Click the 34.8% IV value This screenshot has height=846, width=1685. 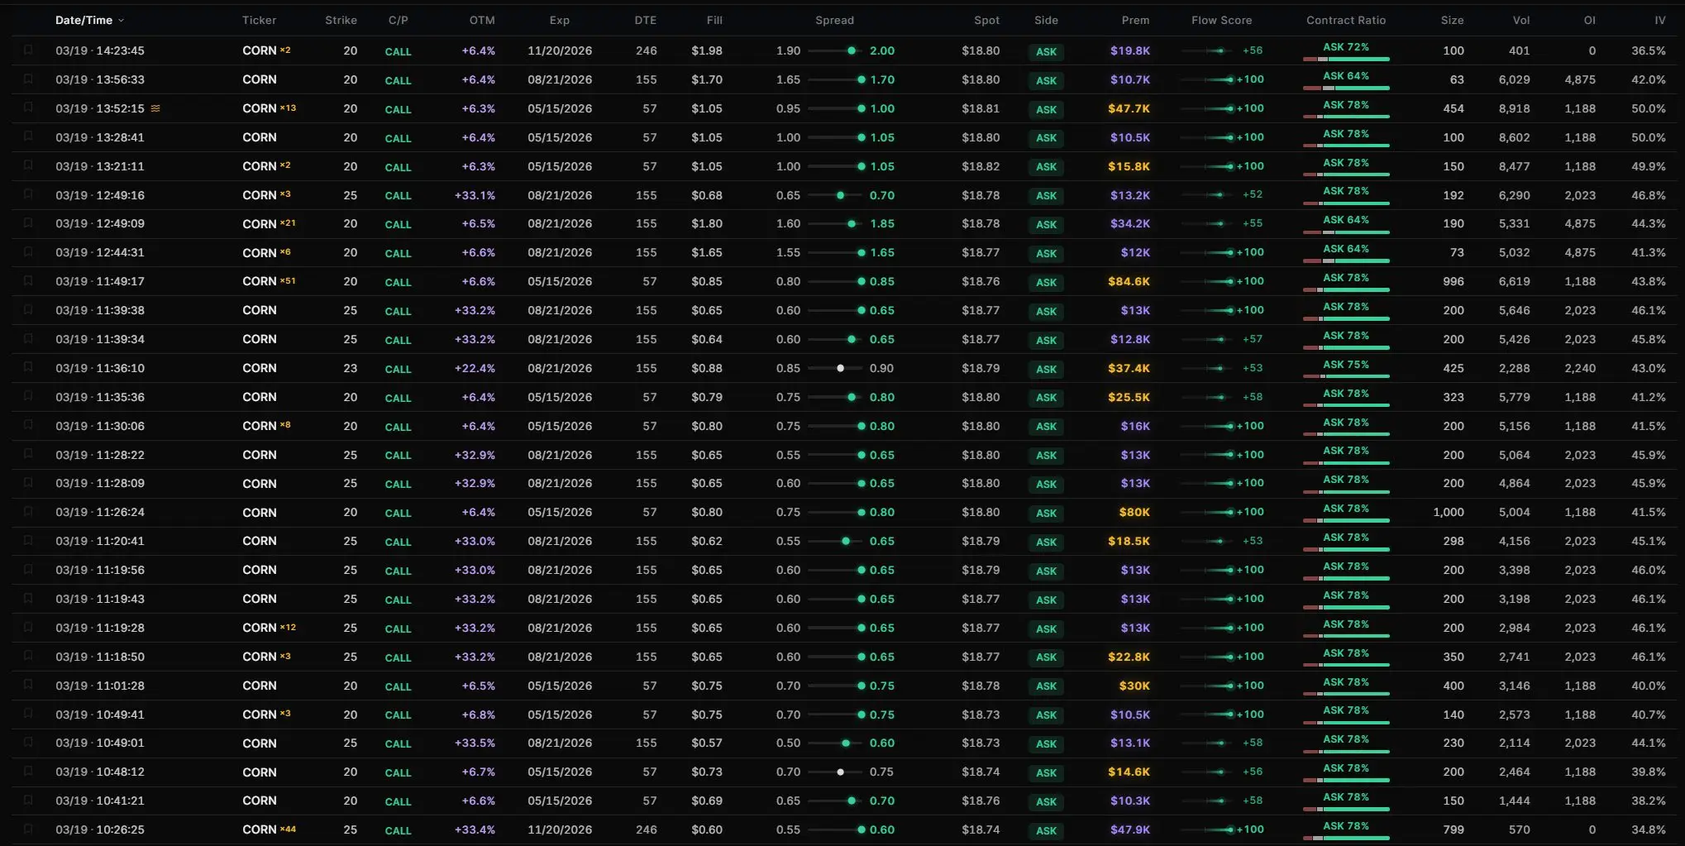point(1649,829)
